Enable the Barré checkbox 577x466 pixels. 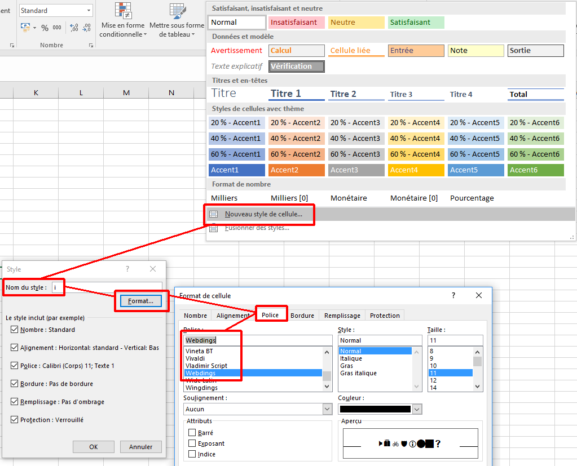[x=192, y=433]
